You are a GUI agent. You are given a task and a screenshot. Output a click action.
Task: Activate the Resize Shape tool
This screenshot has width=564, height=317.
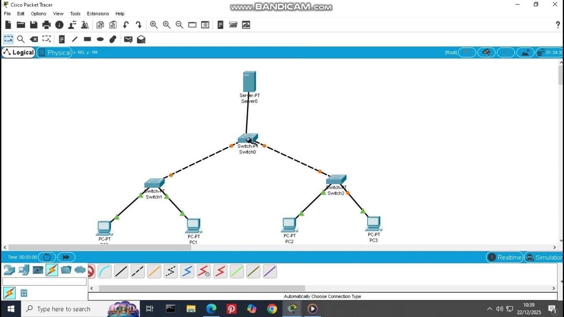click(46, 39)
